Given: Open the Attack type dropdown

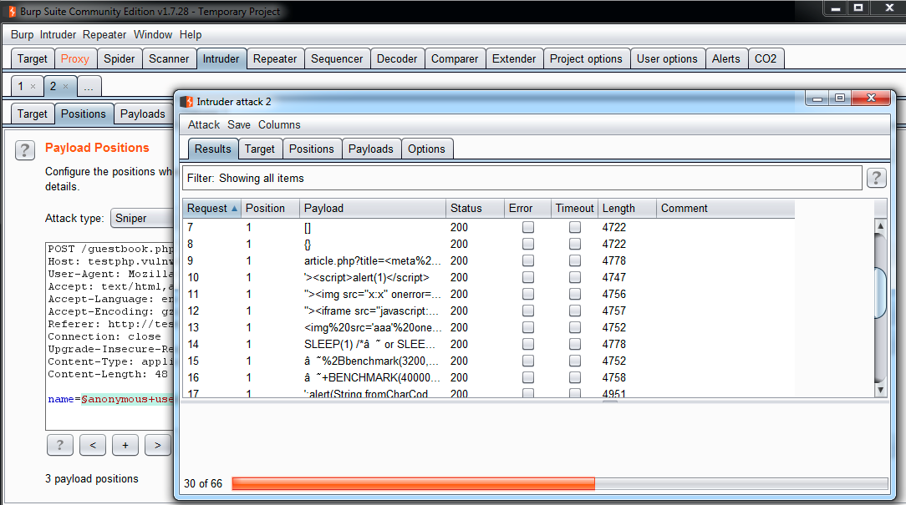Looking at the screenshot, I should click(142, 218).
